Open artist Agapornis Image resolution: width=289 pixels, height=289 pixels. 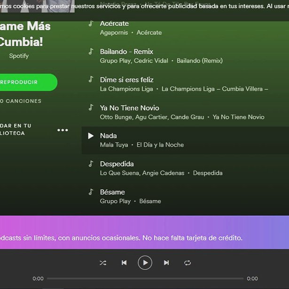click(x=114, y=32)
